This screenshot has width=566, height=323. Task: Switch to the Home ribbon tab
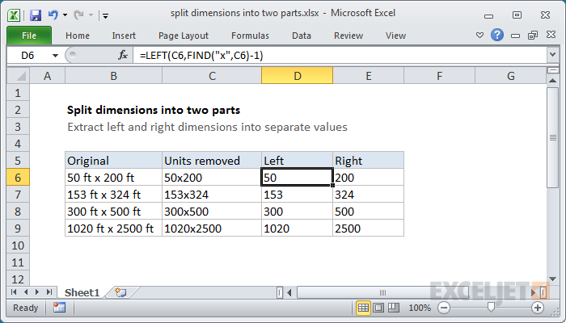[78, 36]
